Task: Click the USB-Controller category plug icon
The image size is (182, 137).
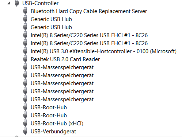Action: click(17, 3)
